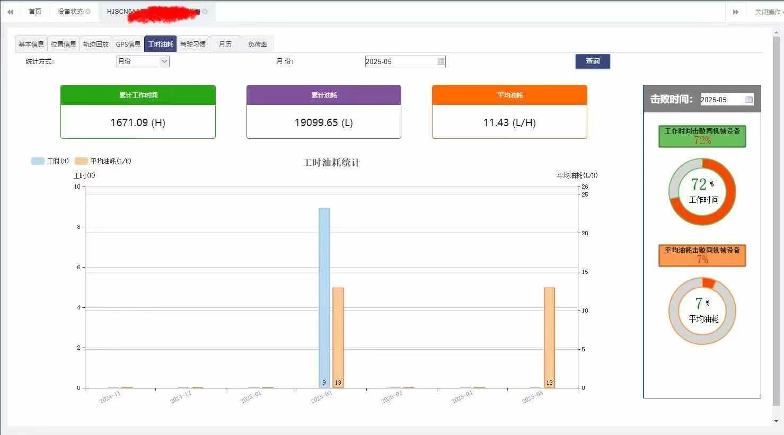The height and width of the screenshot is (435, 784).
Task: Open the 驾驶习惯 tab
Action: click(192, 45)
